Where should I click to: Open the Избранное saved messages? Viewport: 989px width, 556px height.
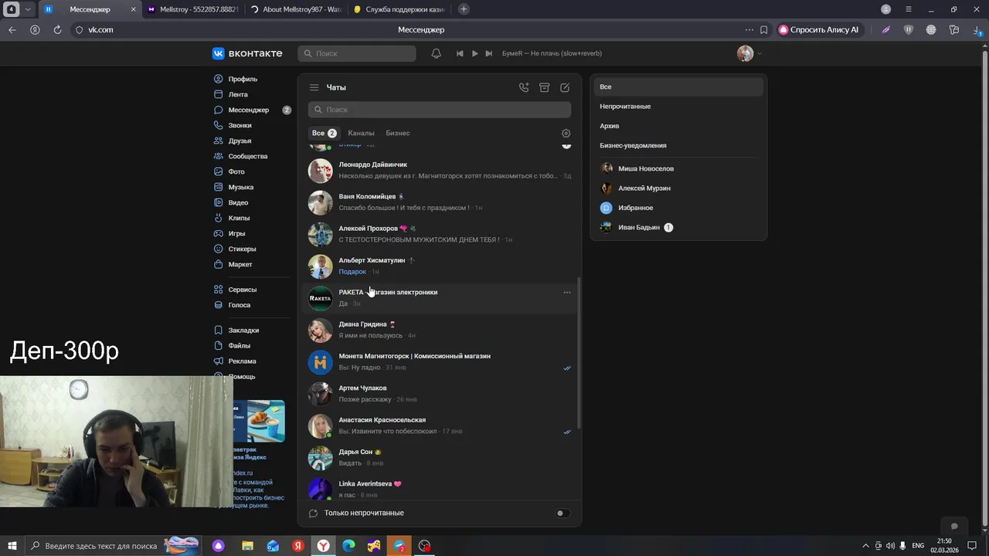coord(678,208)
